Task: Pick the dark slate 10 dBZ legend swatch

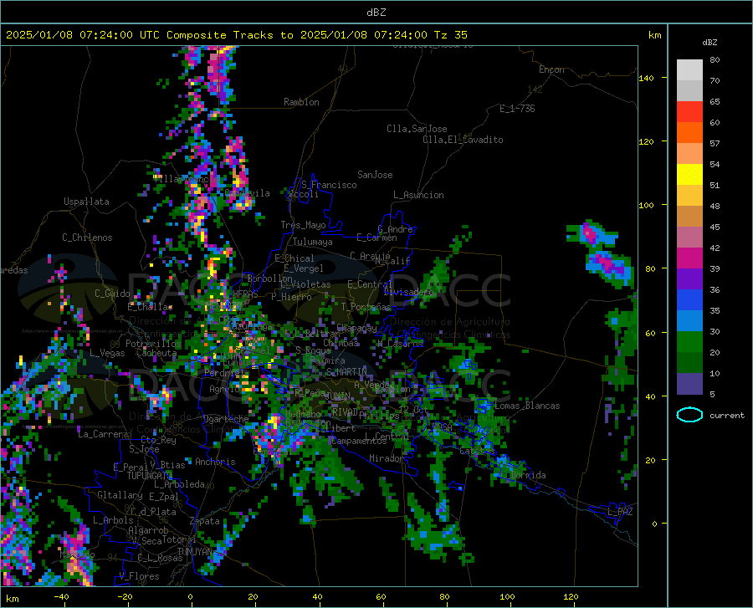Action: click(x=689, y=383)
